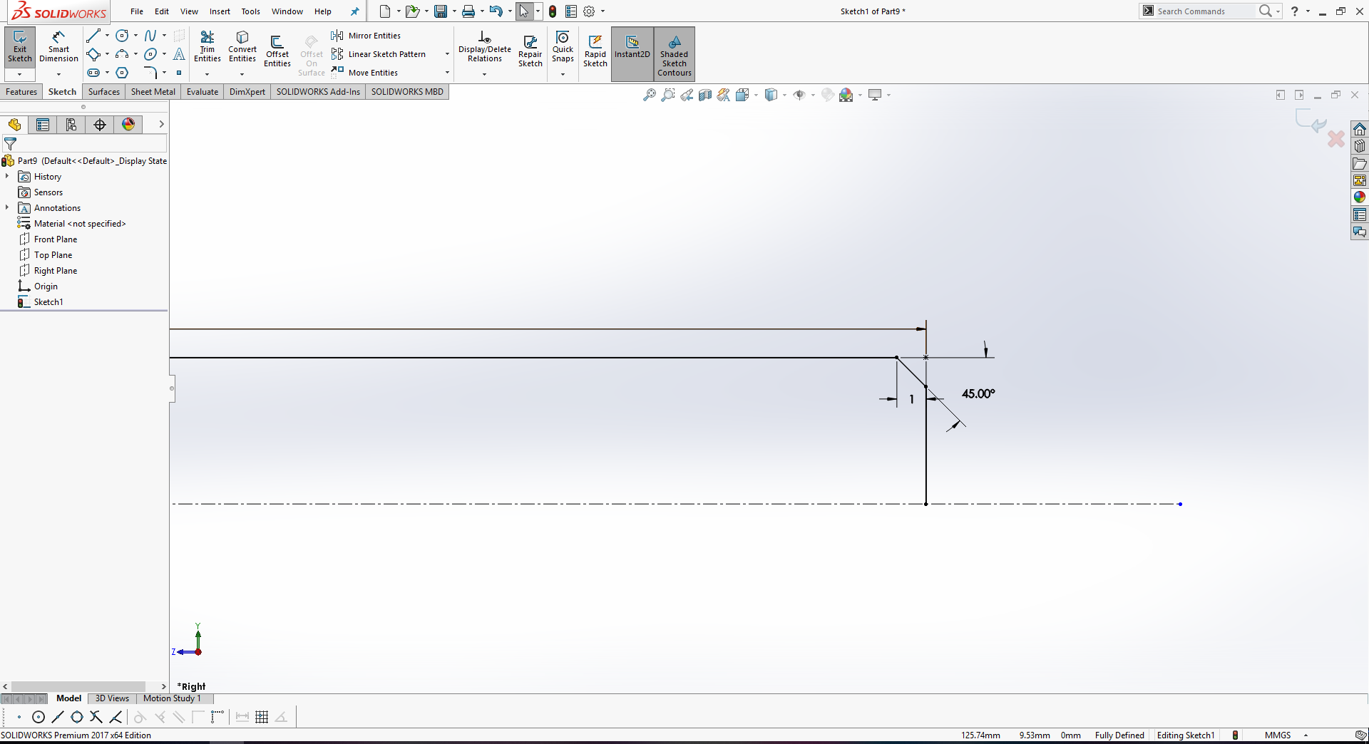This screenshot has width=1369, height=744.
Task: Pin the menu bar with pushpin
Action: click(354, 11)
